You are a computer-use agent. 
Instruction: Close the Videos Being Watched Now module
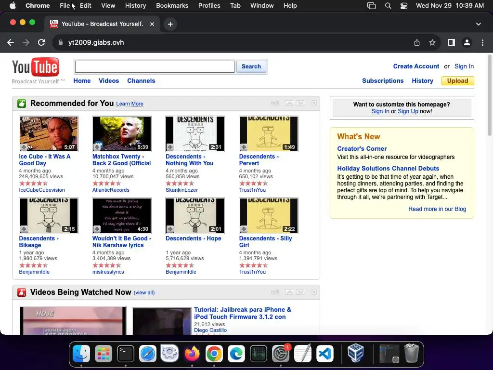pyautogui.click(x=313, y=292)
